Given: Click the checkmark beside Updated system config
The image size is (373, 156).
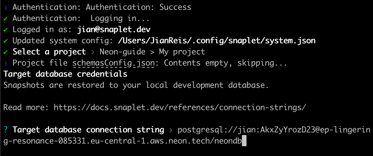Looking at the screenshot, I should (6, 41).
